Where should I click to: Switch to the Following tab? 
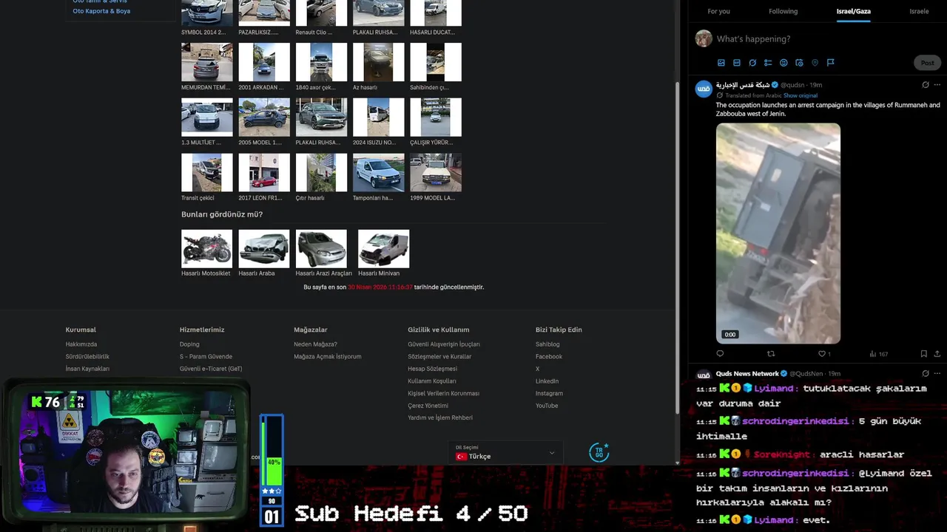pos(783,11)
